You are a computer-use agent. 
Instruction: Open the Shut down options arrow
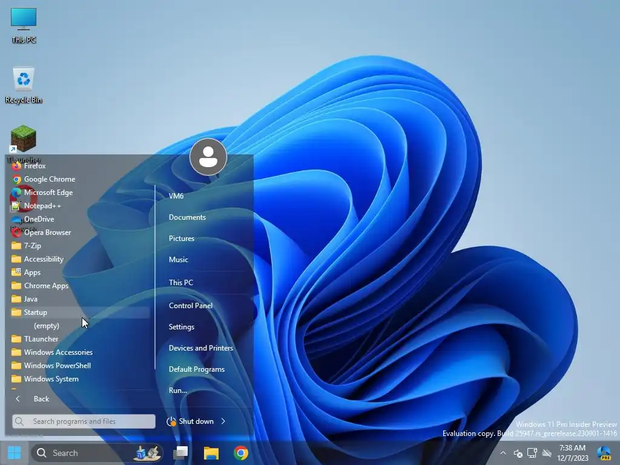tap(223, 421)
